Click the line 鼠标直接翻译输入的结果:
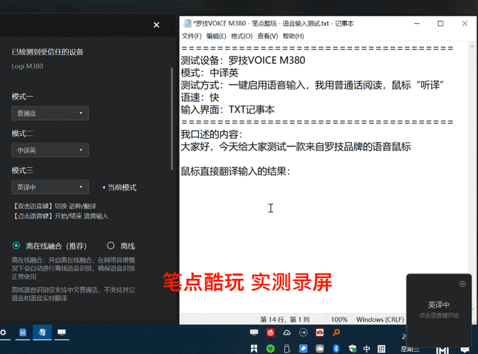 (x=236, y=171)
